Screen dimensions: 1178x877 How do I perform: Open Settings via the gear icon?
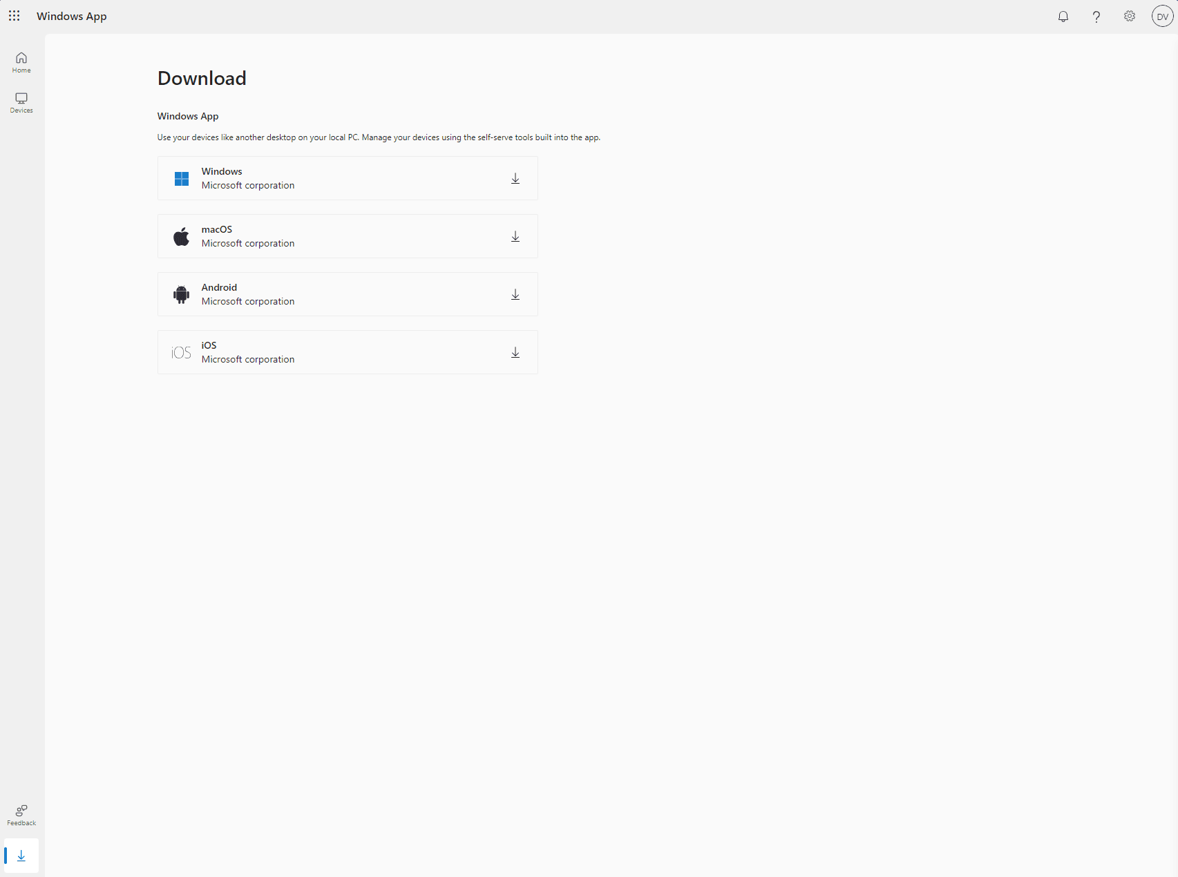point(1129,17)
